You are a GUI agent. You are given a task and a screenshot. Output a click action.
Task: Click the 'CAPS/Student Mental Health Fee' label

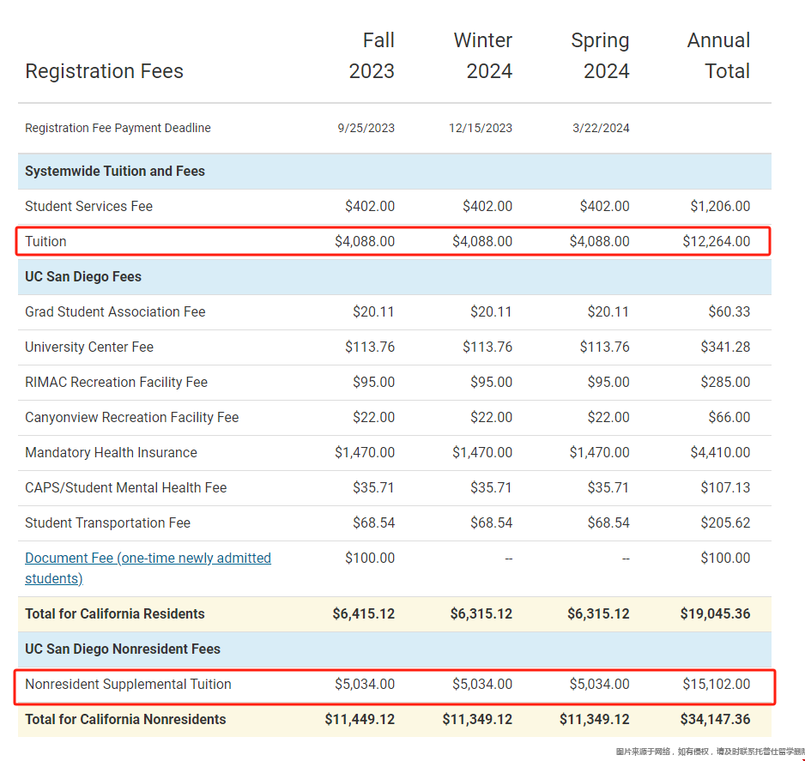point(126,487)
